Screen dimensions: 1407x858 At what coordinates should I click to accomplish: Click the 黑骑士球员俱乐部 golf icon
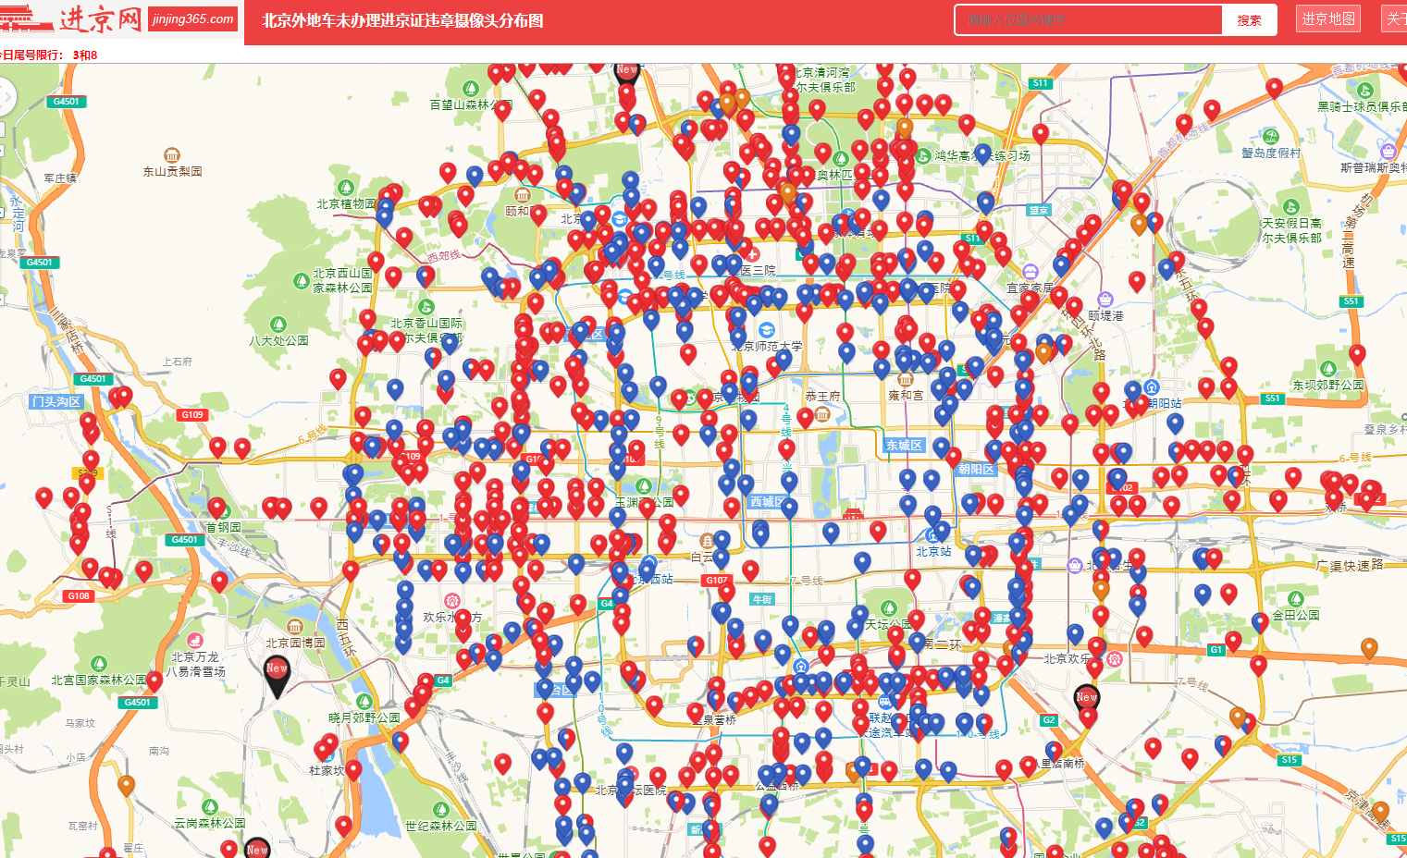click(x=1364, y=90)
